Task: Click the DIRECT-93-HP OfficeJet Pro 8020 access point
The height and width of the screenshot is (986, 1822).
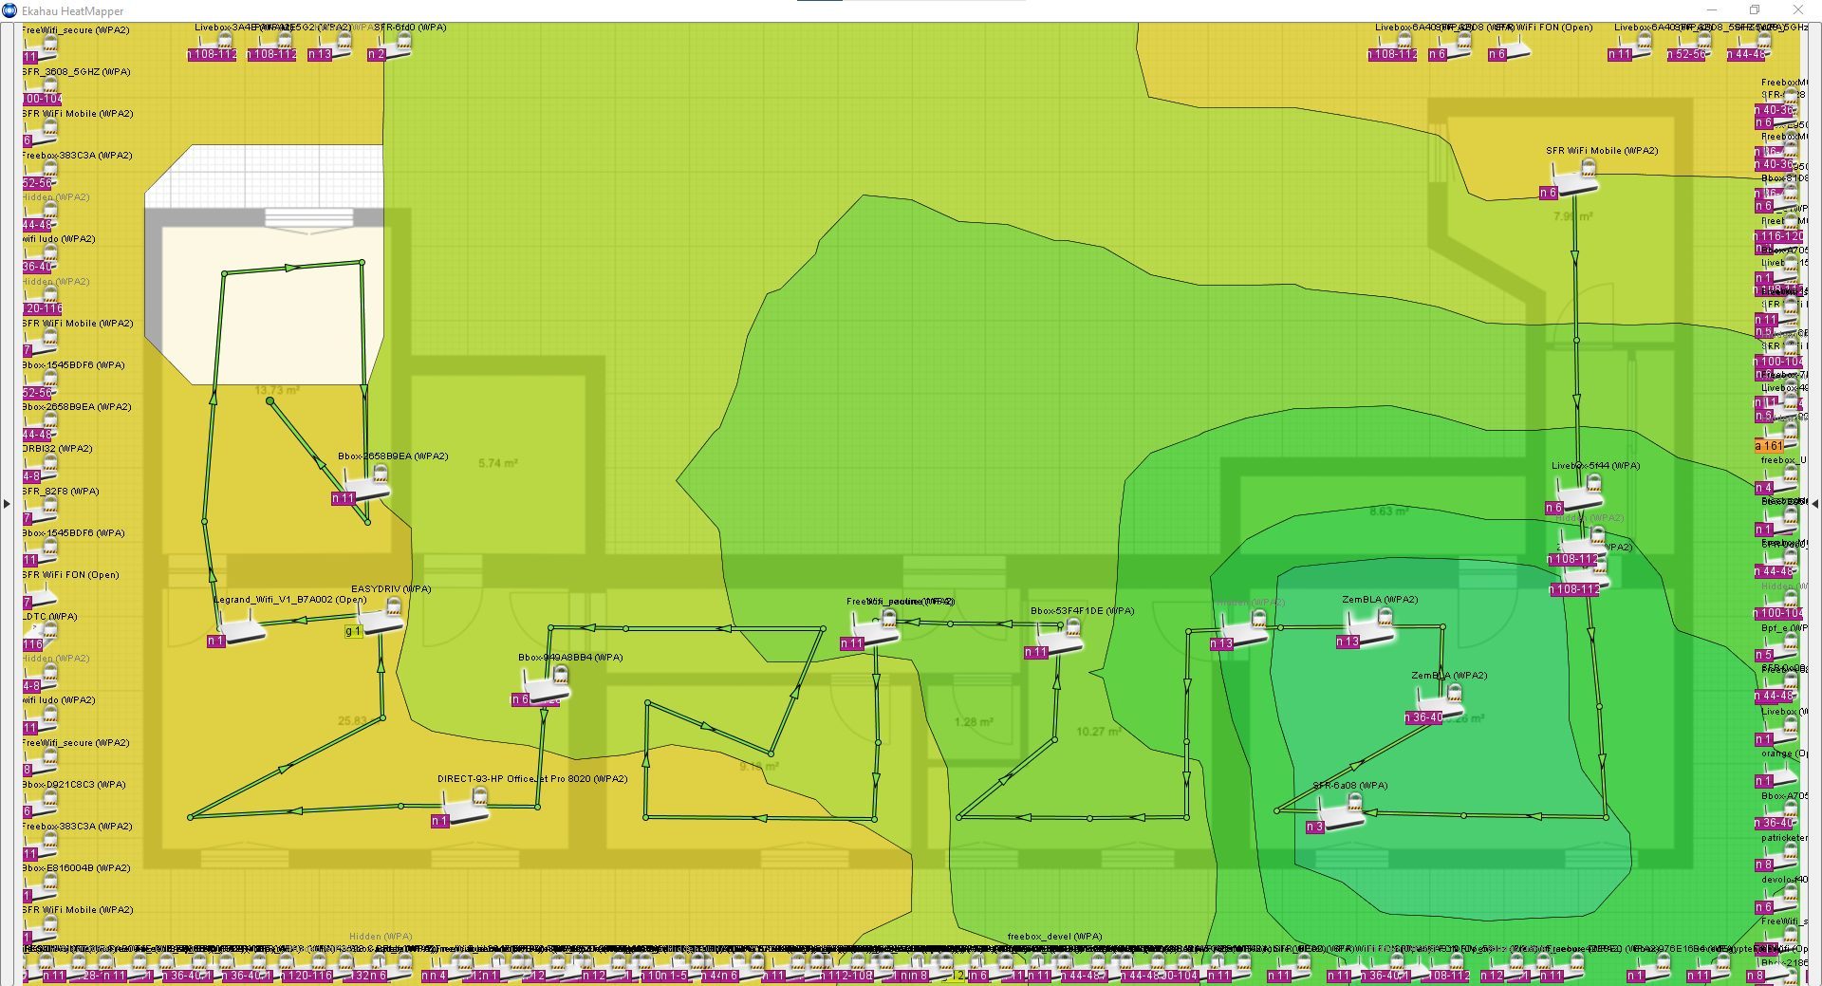Action: point(466,807)
